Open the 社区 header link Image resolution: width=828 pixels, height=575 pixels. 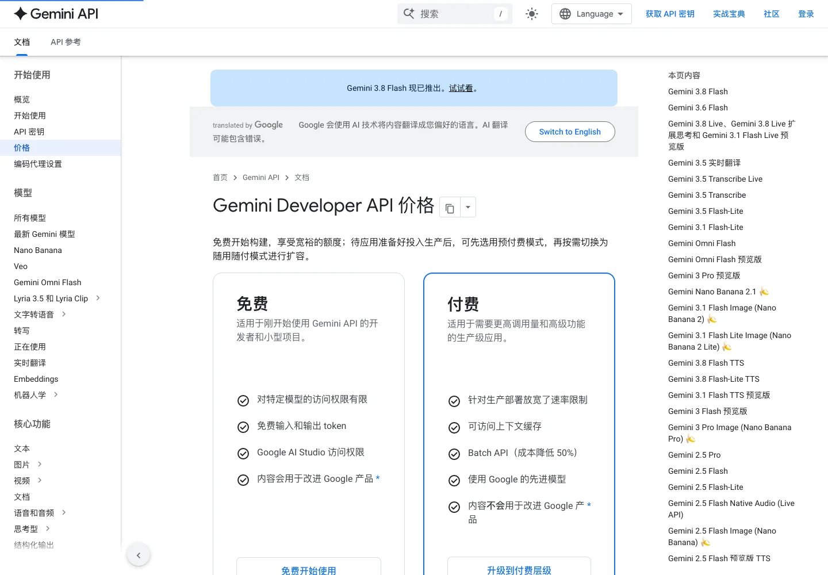pyautogui.click(x=772, y=14)
